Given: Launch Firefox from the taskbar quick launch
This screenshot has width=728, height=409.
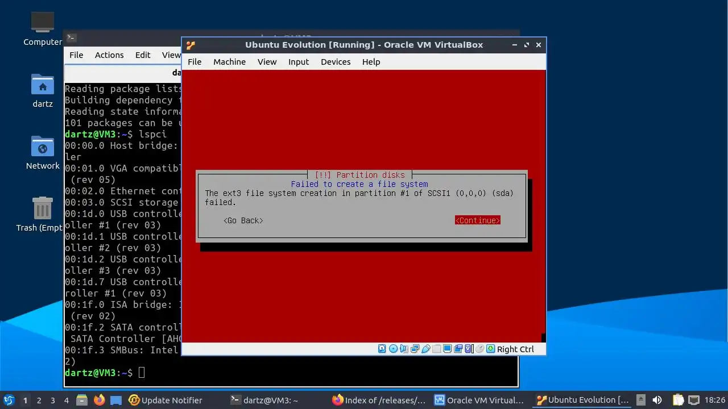Looking at the screenshot, I should point(100,400).
